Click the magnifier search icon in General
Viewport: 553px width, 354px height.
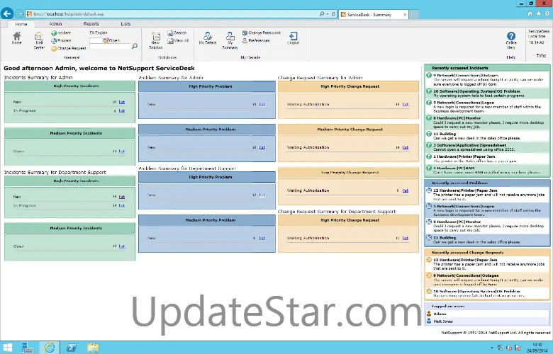pyautogui.click(x=135, y=46)
